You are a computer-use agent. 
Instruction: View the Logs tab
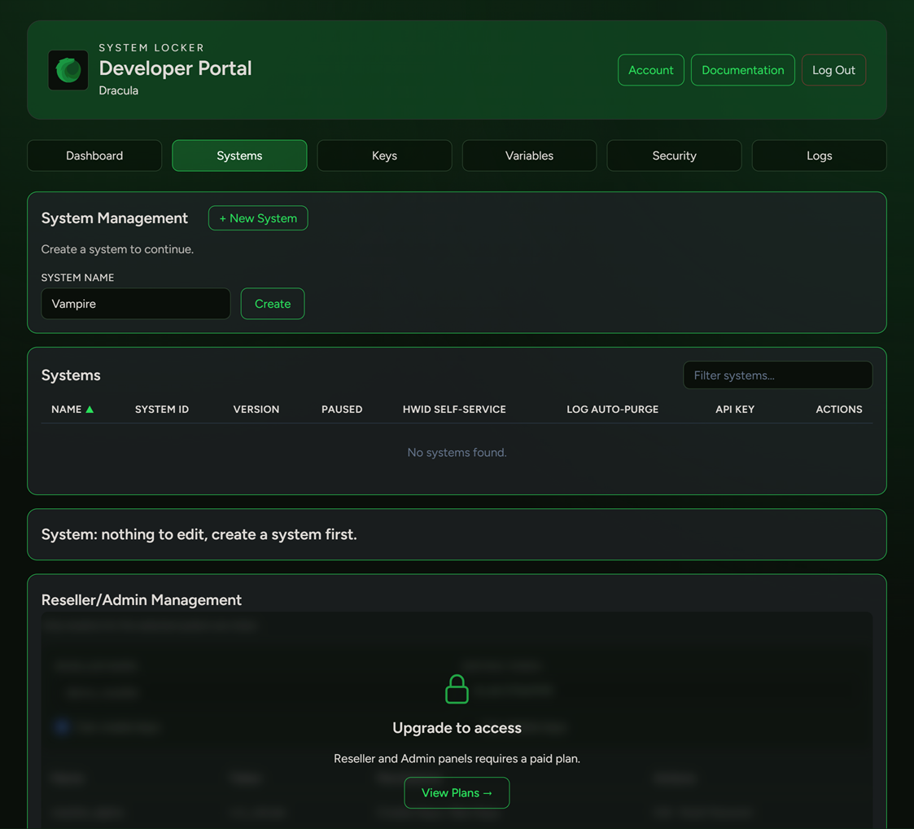coord(819,156)
